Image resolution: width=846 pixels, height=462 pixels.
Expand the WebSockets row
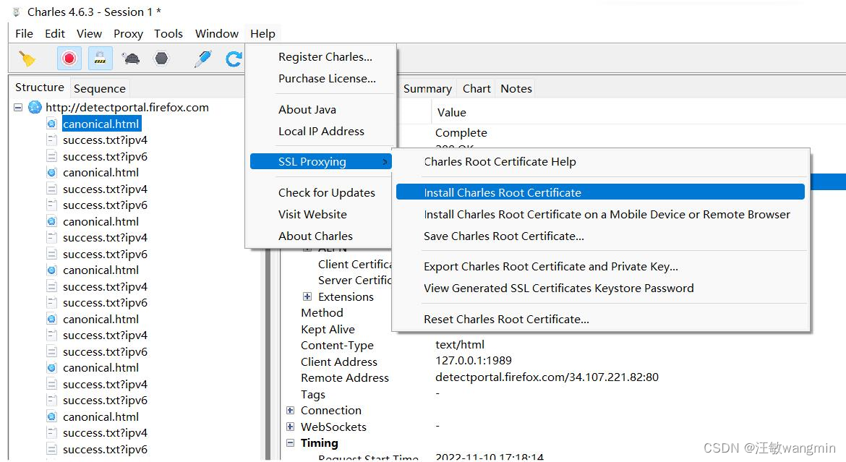[290, 427]
